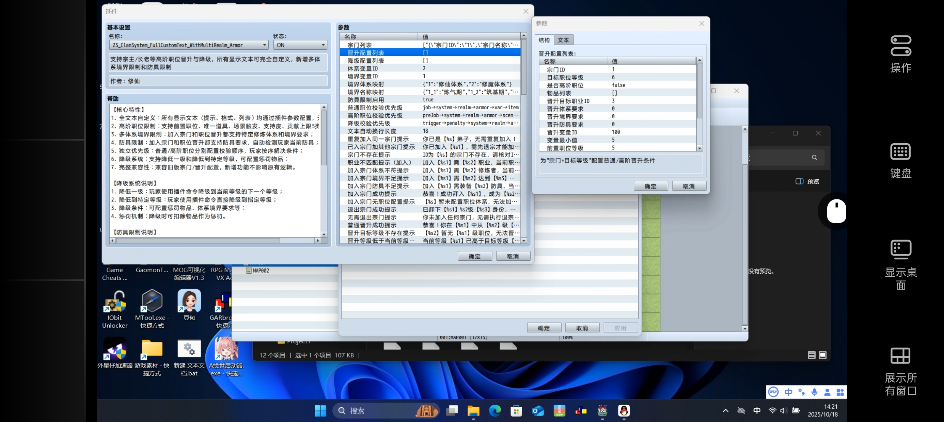The height and width of the screenshot is (422, 944).
Task: Select 晋升目标职业ID struct row
Action: (x=617, y=101)
